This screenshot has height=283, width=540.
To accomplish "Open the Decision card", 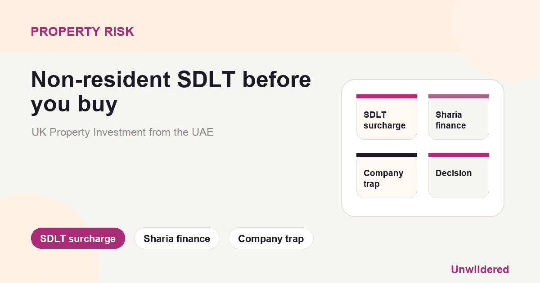I will (459, 175).
